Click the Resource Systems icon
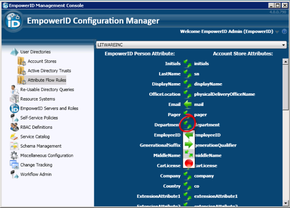 click(14, 99)
